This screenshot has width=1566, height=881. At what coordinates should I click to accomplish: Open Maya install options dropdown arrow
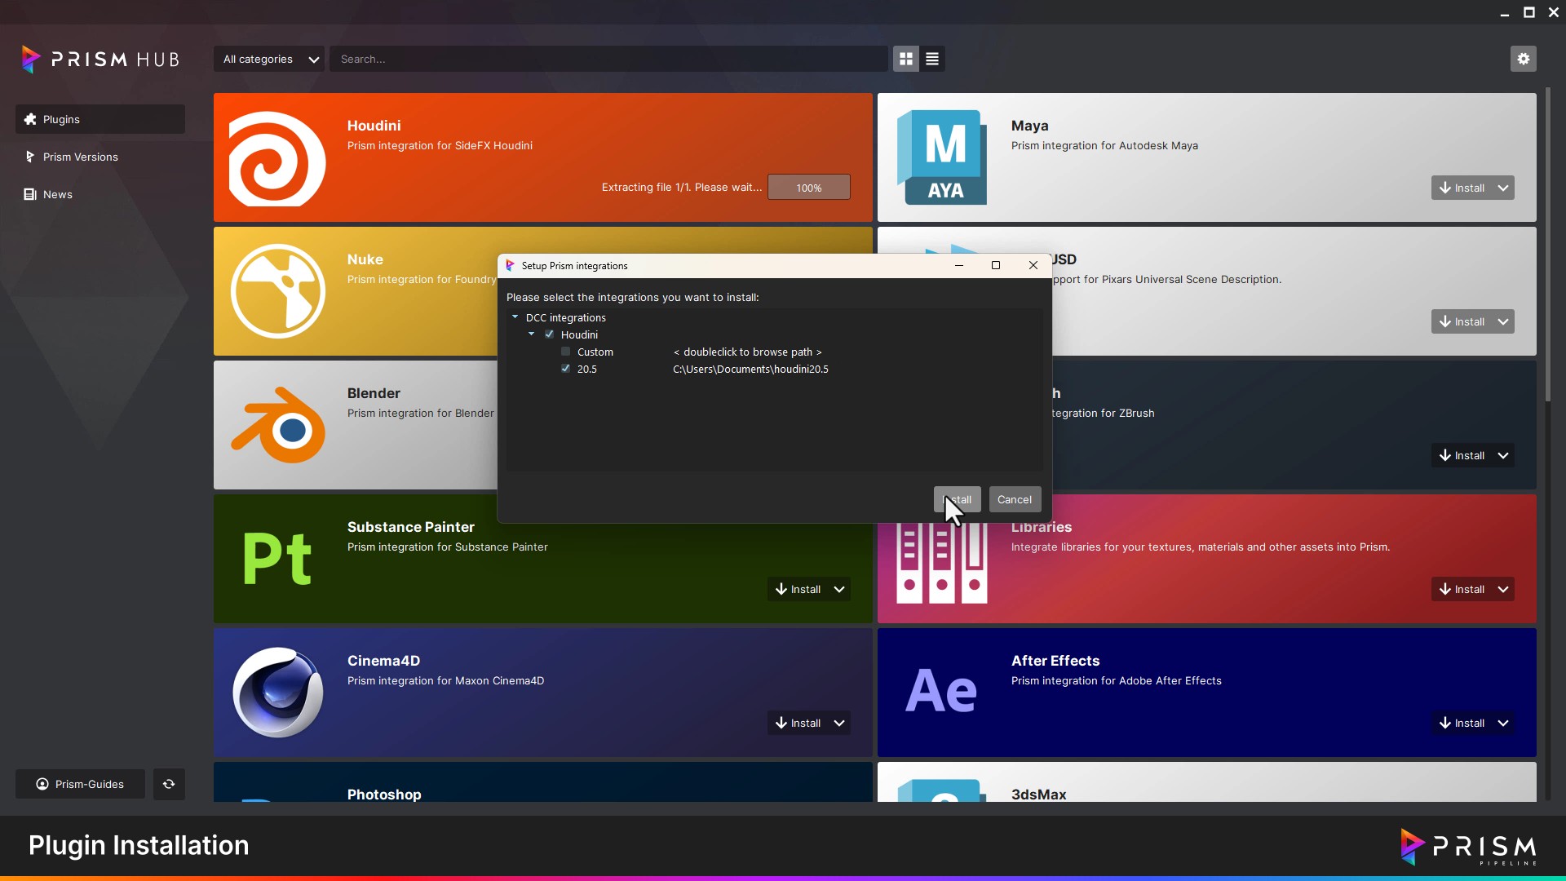click(1503, 188)
